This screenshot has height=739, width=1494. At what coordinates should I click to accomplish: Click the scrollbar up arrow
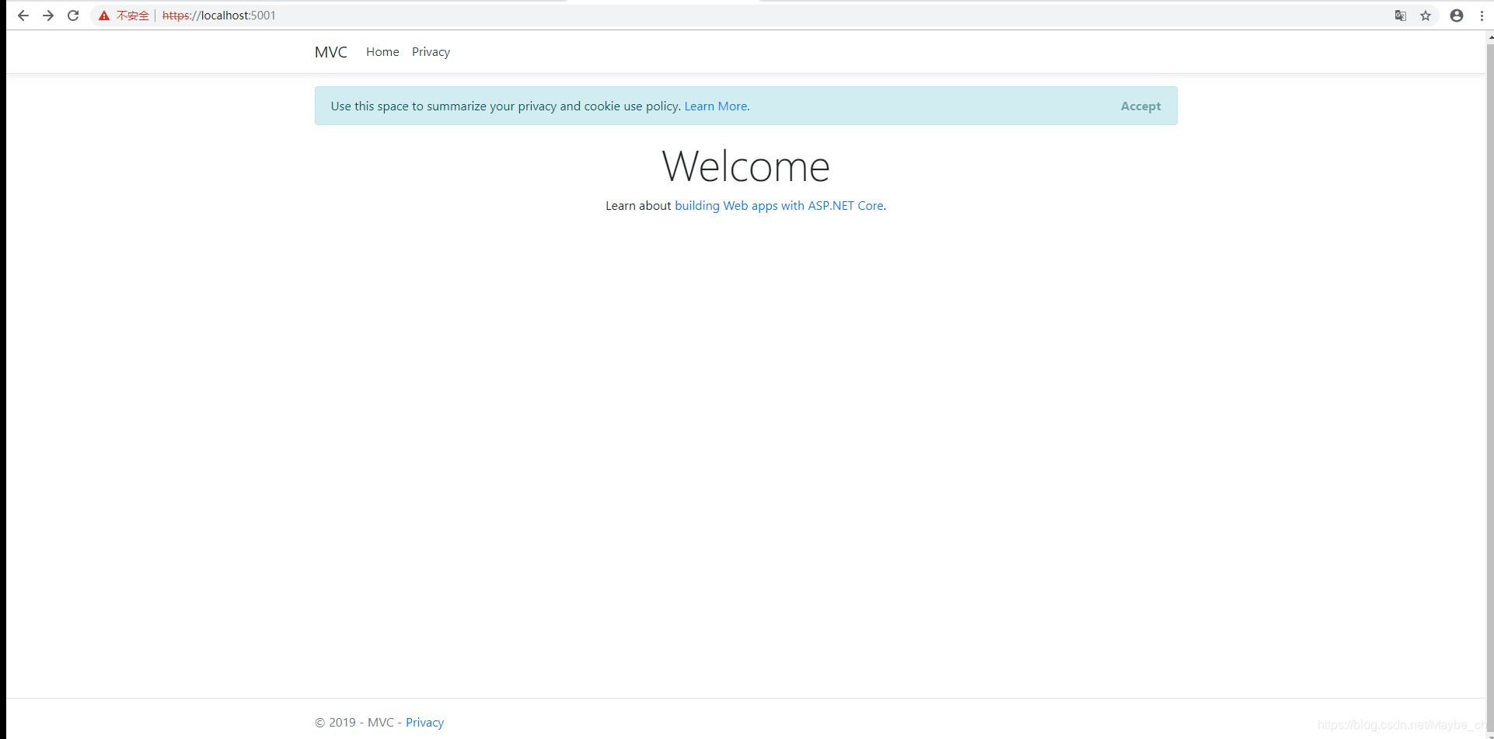1489,37
